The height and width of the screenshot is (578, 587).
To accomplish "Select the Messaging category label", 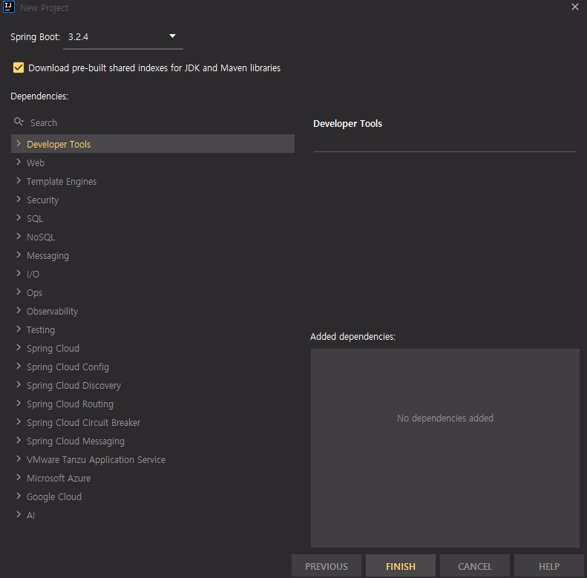I will (48, 256).
